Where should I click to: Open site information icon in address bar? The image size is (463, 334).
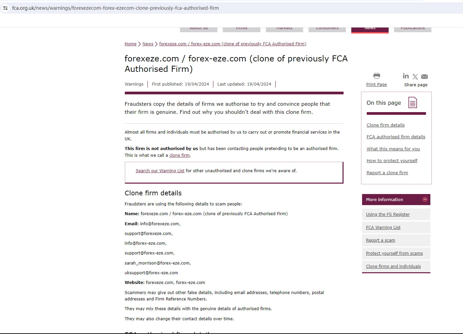(x=5, y=8)
